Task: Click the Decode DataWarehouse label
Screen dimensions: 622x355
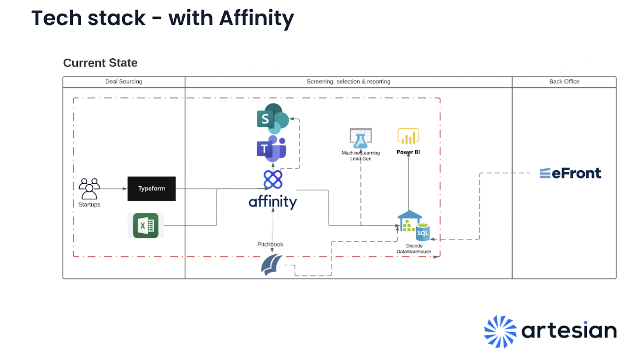Action: click(x=414, y=248)
